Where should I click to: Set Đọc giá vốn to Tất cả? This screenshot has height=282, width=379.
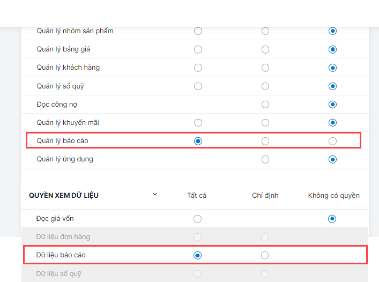pyautogui.click(x=198, y=219)
